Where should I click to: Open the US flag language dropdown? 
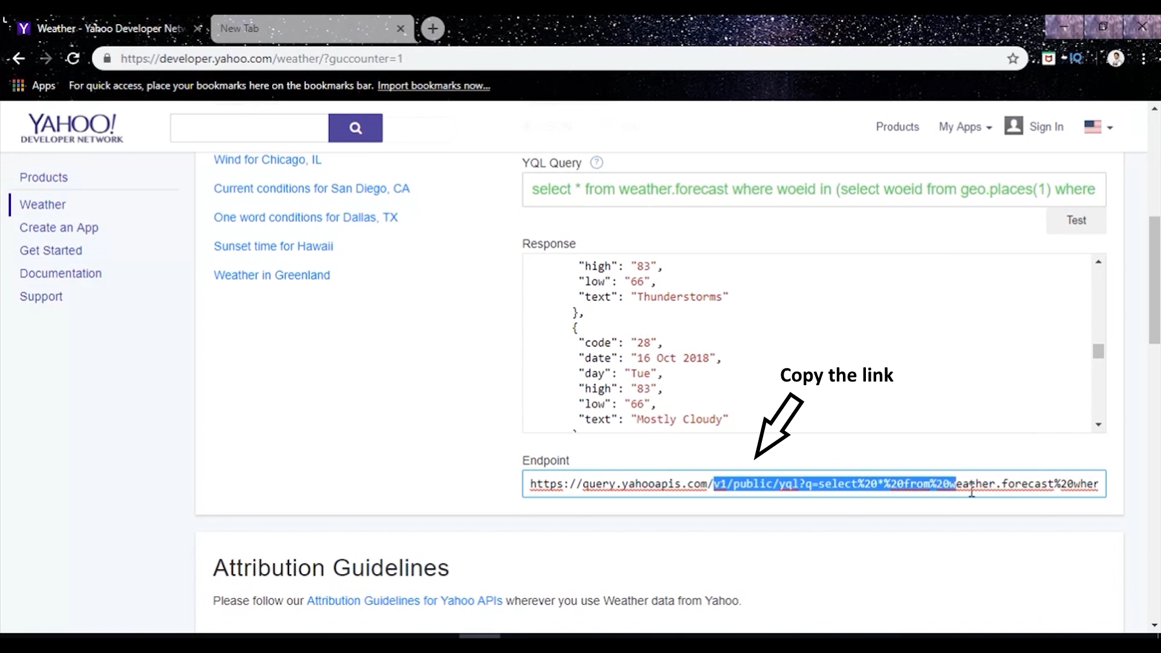pyautogui.click(x=1098, y=127)
